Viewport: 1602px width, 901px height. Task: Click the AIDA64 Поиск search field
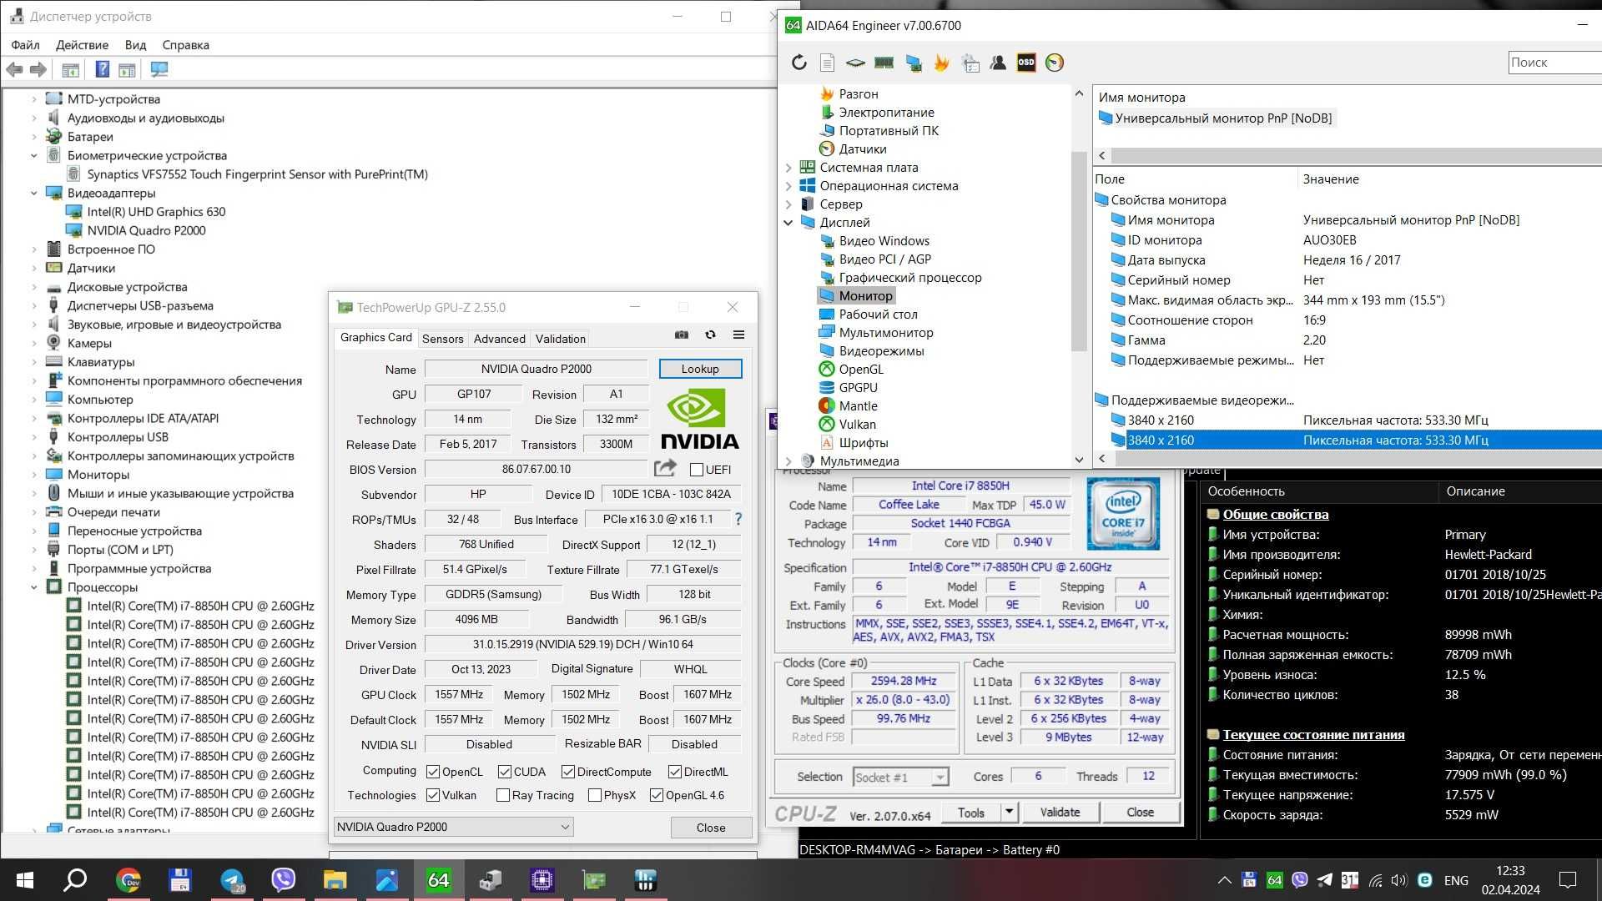pos(1555,63)
